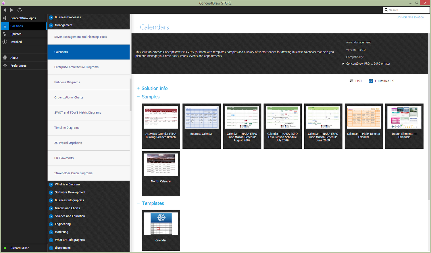
Task: Open the Installed section
Action: (24, 42)
